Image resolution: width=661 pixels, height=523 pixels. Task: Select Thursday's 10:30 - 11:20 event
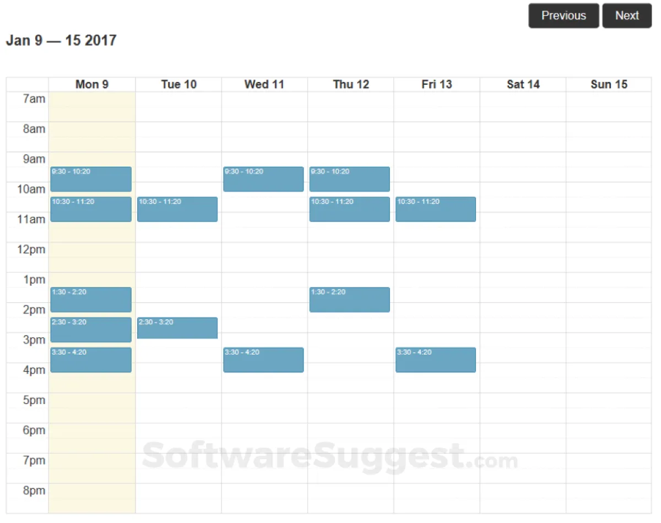click(x=349, y=209)
